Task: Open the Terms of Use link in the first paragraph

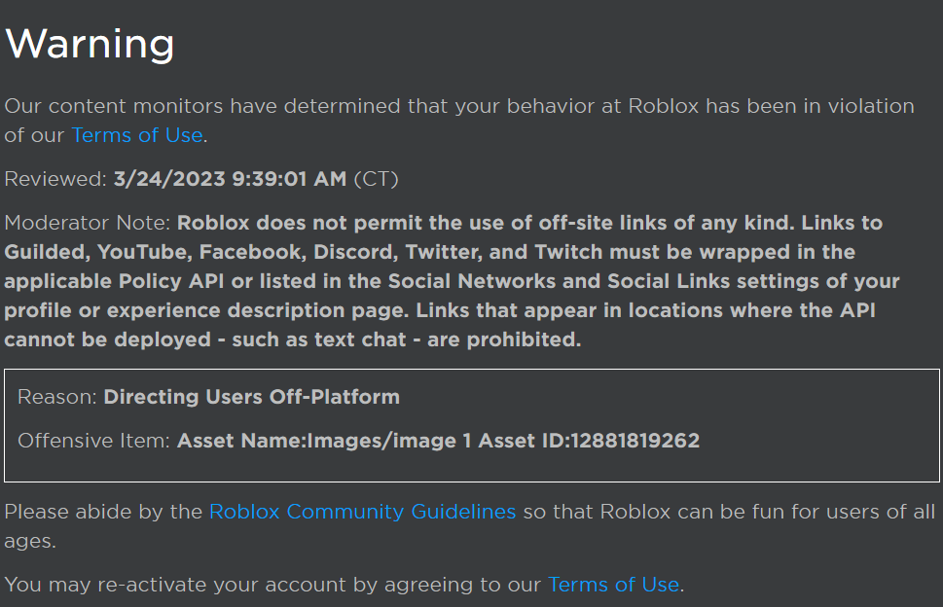Action: click(137, 135)
